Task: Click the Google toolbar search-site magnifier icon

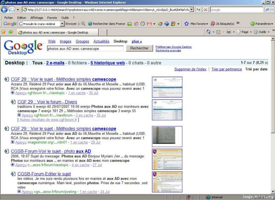Action: click(x=83, y=24)
